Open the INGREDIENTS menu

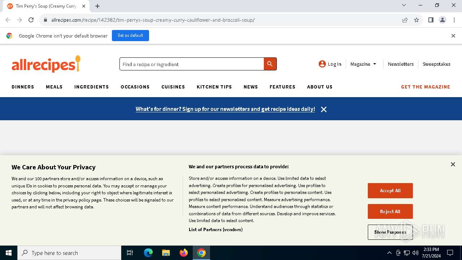point(91,87)
